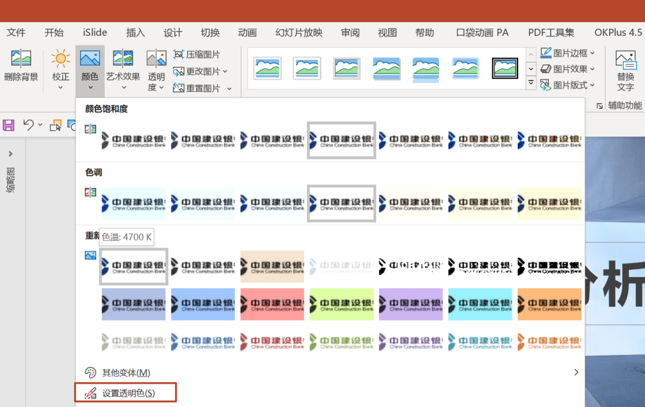Select the first color saturation preset
This screenshot has height=407, width=645.
[134, 140]
